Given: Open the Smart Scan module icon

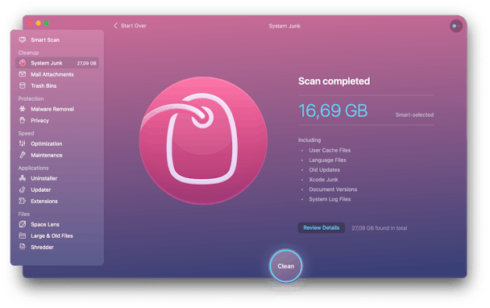Looking at the screenshot, I should click(23, 40).
